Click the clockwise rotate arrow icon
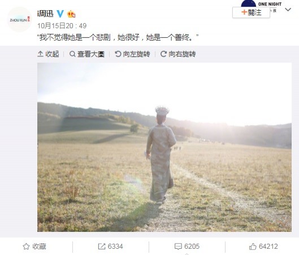This screenshot has width=299, height=255. point(163,54)
